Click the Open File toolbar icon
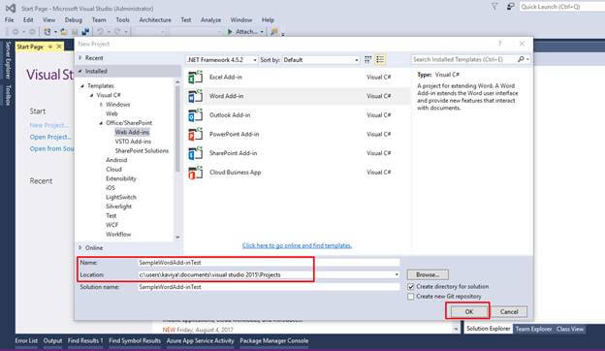605x351 pixels. click(x=64, y=32)
